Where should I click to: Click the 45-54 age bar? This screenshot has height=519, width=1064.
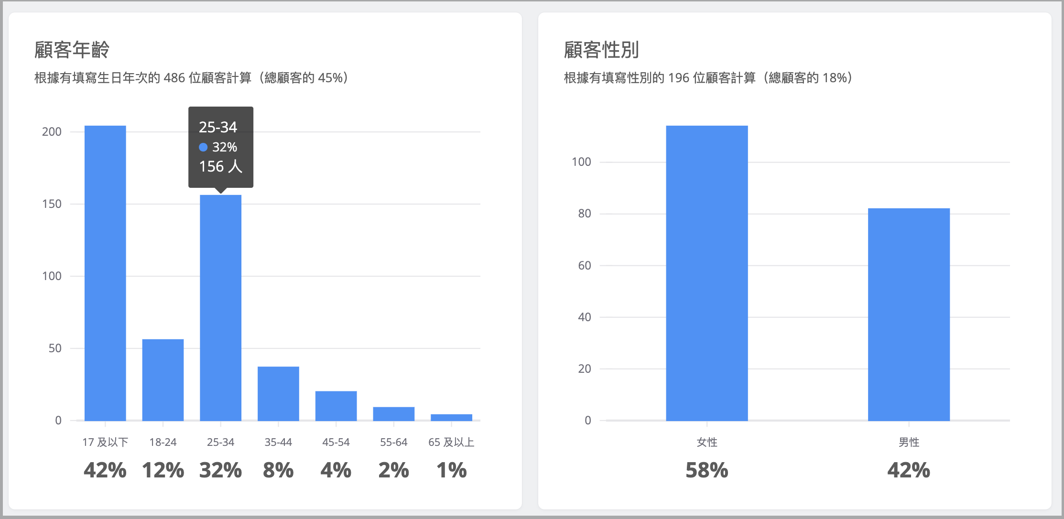pos(336,406)
